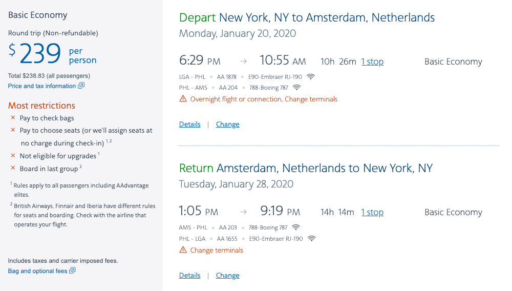Open Bag and optional fees link

tap(37, 271)
